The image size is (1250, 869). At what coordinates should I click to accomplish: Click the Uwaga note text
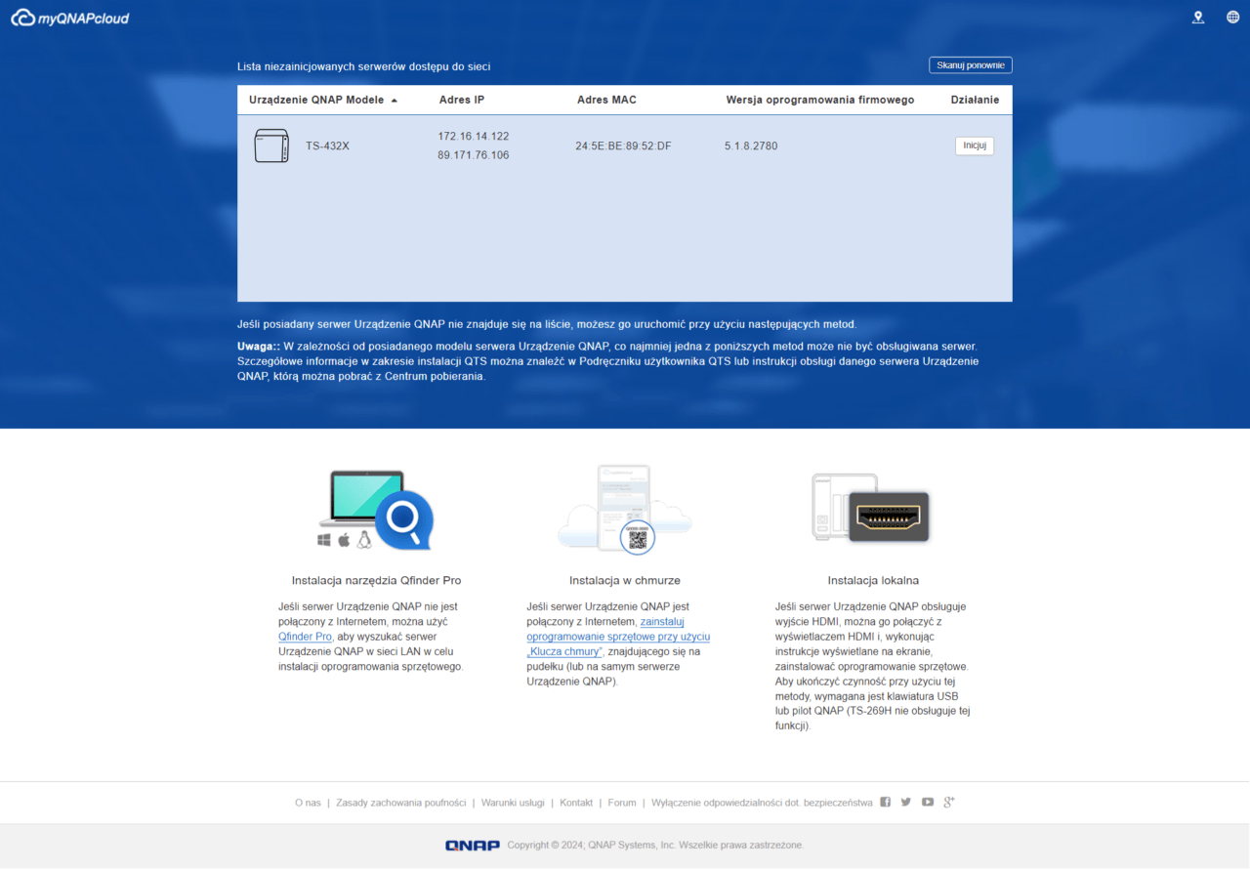[x=607, y=361]
